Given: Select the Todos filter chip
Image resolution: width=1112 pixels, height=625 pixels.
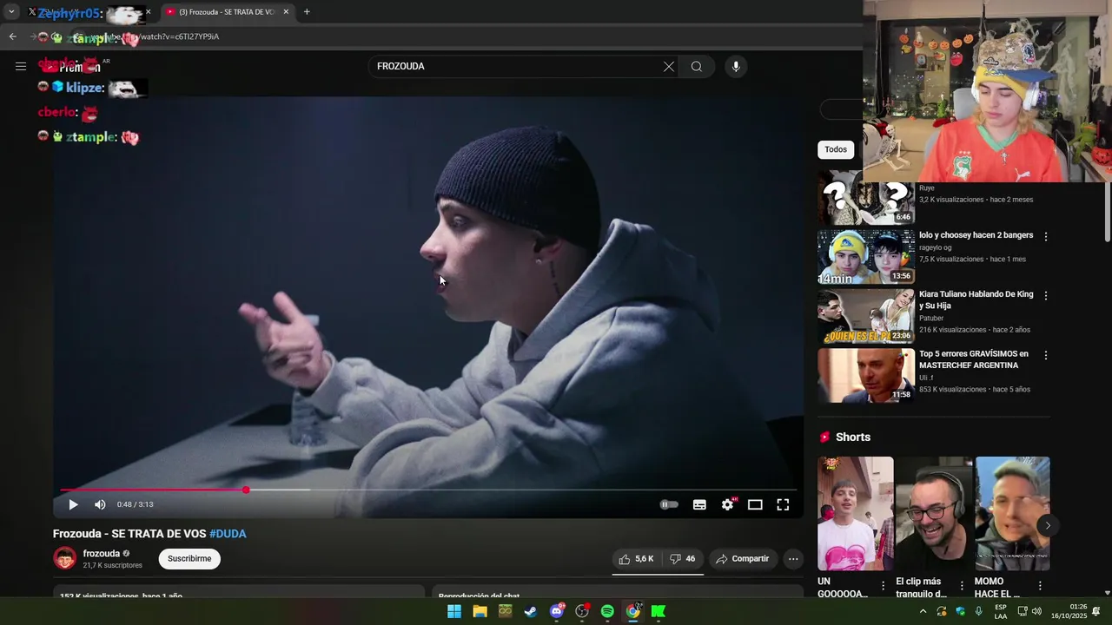Looking at the screenshot, I should tap(836, 149).
